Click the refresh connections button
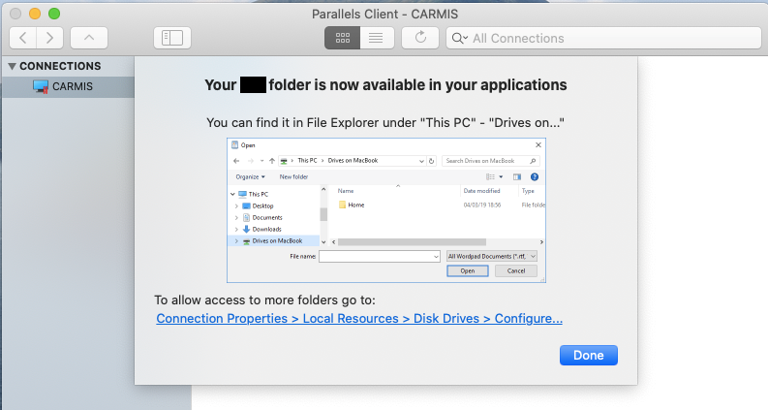 tap(420, 38)
